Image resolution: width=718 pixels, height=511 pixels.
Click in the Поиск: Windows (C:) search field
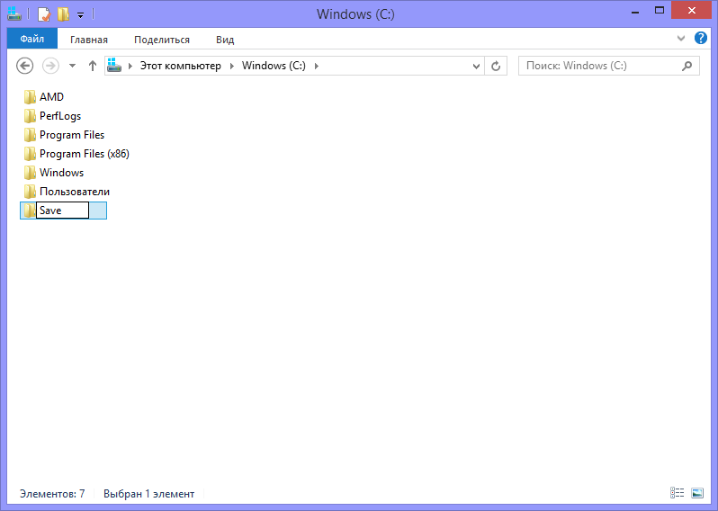point(600,66)
